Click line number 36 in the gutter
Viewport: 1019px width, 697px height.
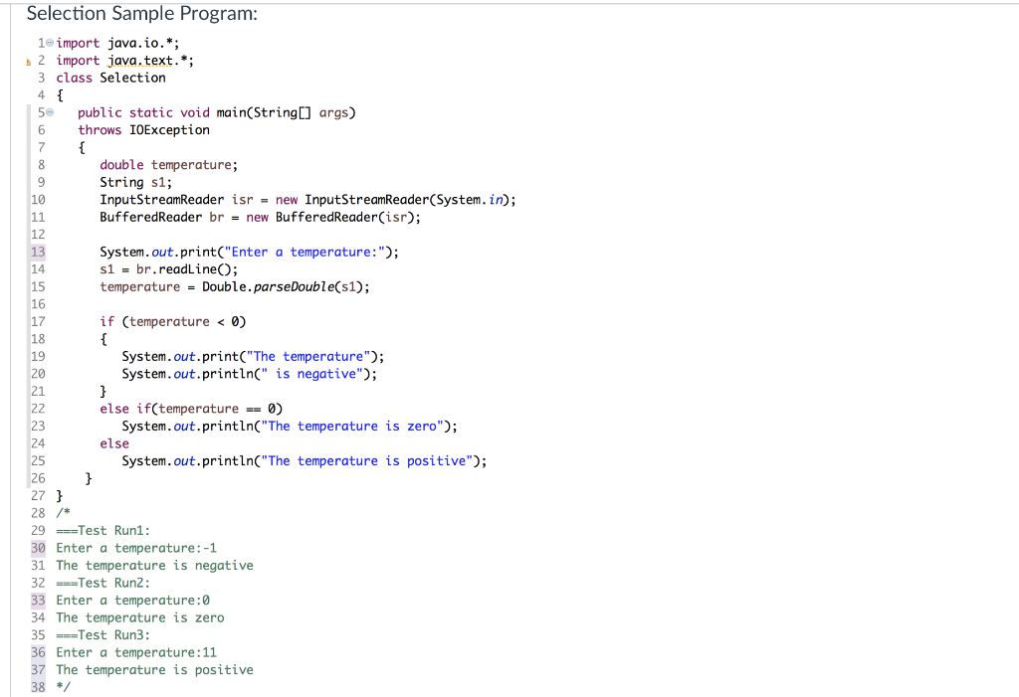coord(37,652)
